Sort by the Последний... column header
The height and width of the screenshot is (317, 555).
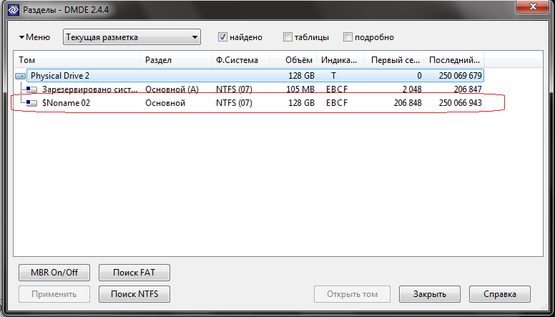coord(454,60)
